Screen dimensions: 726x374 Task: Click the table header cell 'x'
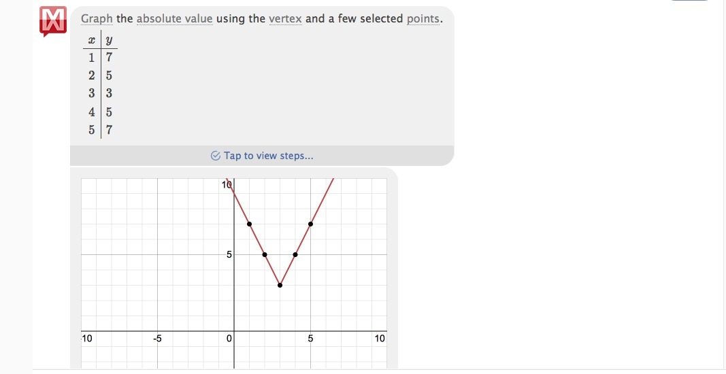[x=91, y=40]
